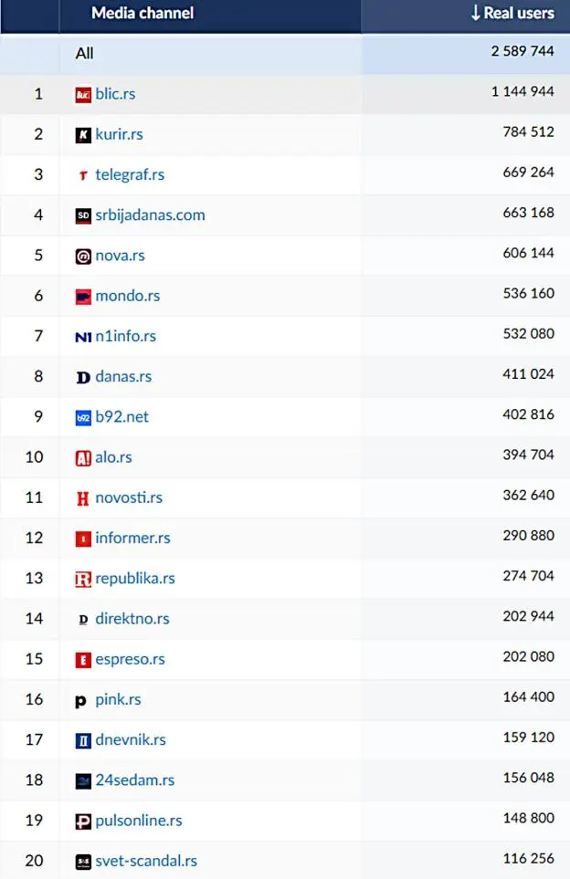
Task: Open the svet-scandal.rs link
Action: click(x=146, y=861)
